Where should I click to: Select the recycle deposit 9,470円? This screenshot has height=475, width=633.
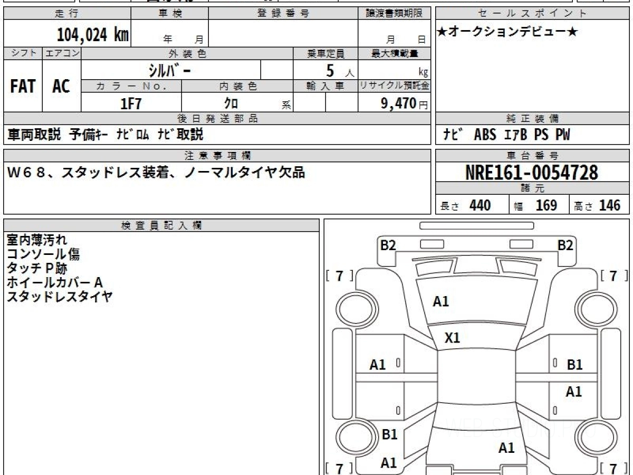pyautogui.click(x=405, y=103)
